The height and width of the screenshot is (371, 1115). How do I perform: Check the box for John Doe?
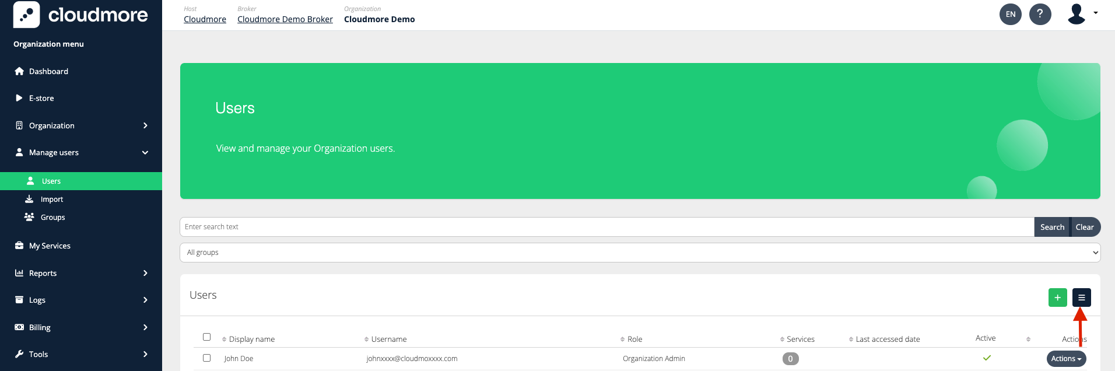[x=206, y=358]
